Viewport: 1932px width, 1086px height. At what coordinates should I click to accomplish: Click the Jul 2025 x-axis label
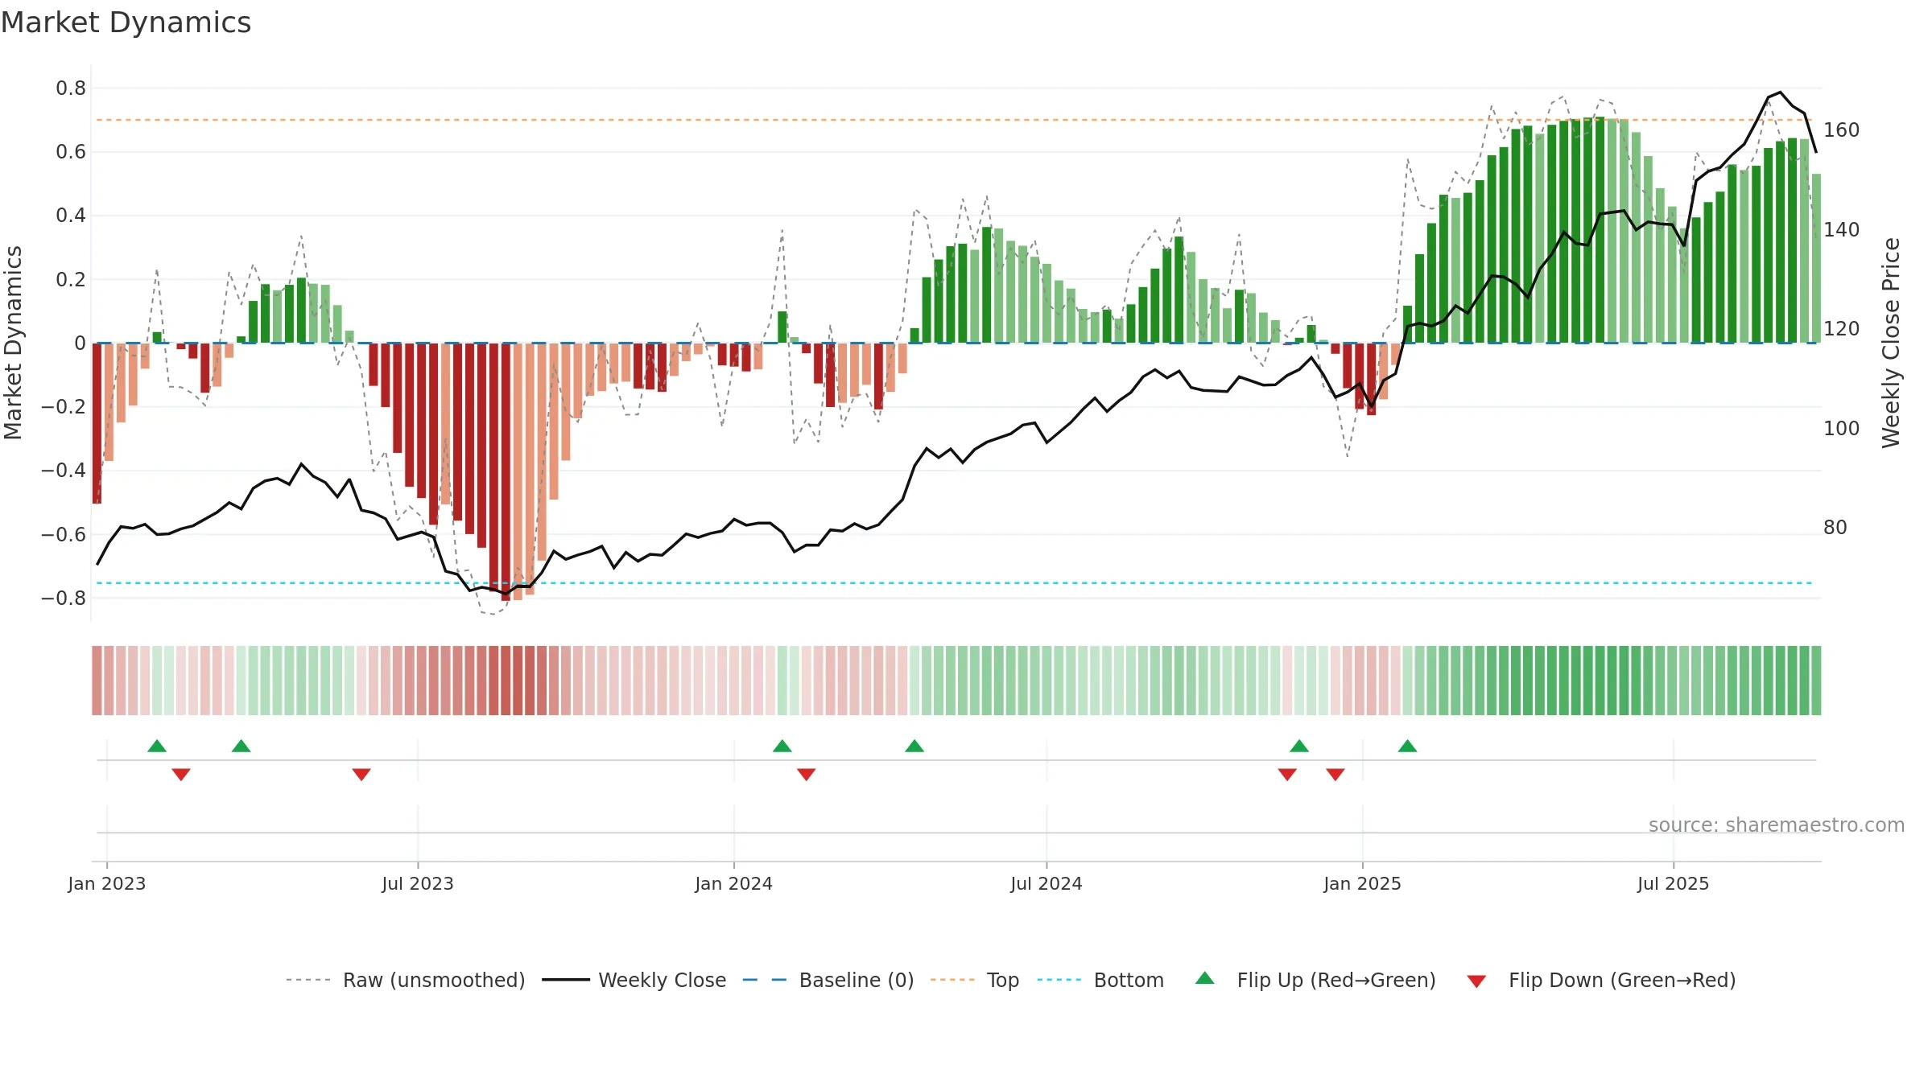pos(1674,883)
